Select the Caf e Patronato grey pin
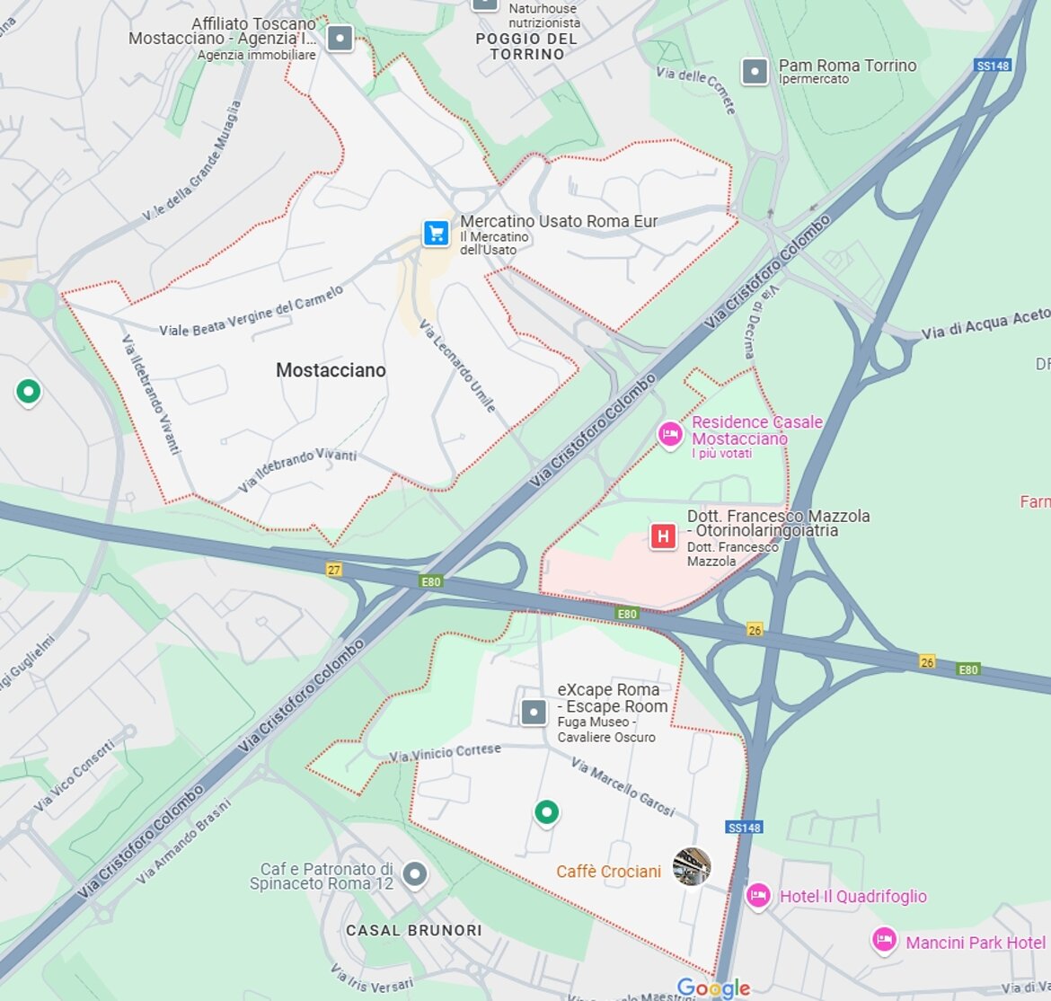Viewport: 1051px width, 1001px height. (415, 875)
